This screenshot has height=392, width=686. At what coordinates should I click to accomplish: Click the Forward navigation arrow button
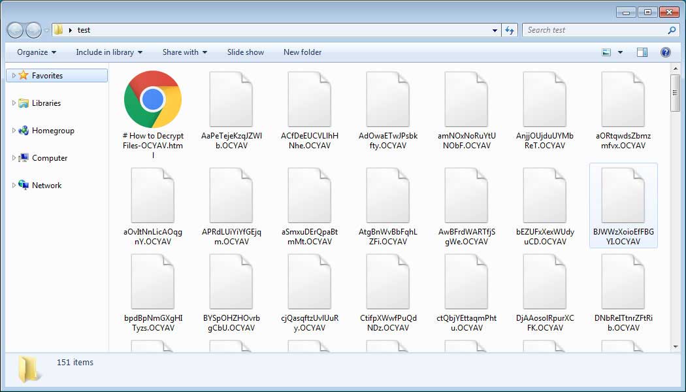point(34,30)
